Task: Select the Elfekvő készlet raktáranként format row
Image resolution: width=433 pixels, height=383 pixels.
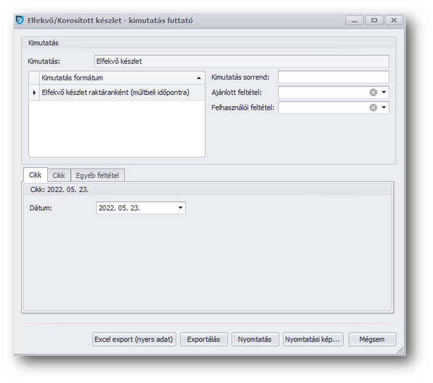Action: click(x=115, y=93)
